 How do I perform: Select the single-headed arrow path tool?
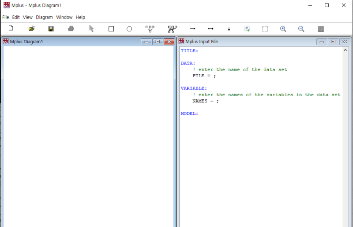click(x=192, y=29)
